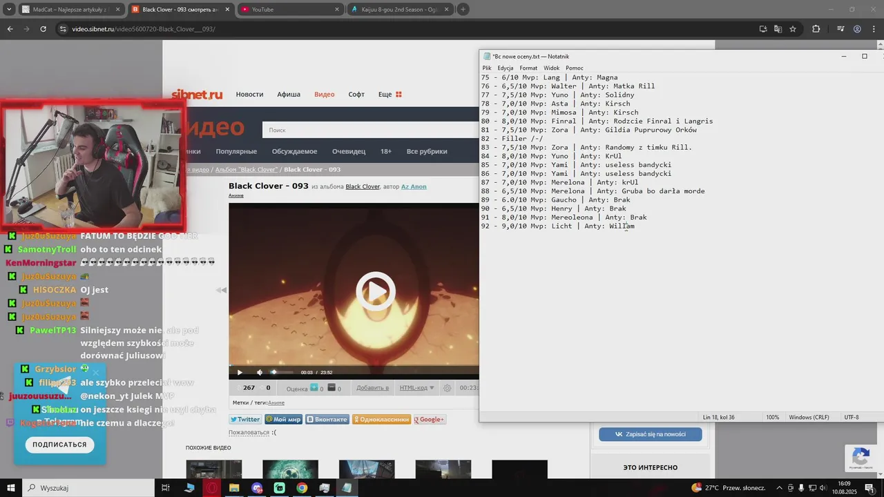Open the HTML-код dropdown
The image size is (884, 497).
(x=416, y=388)
